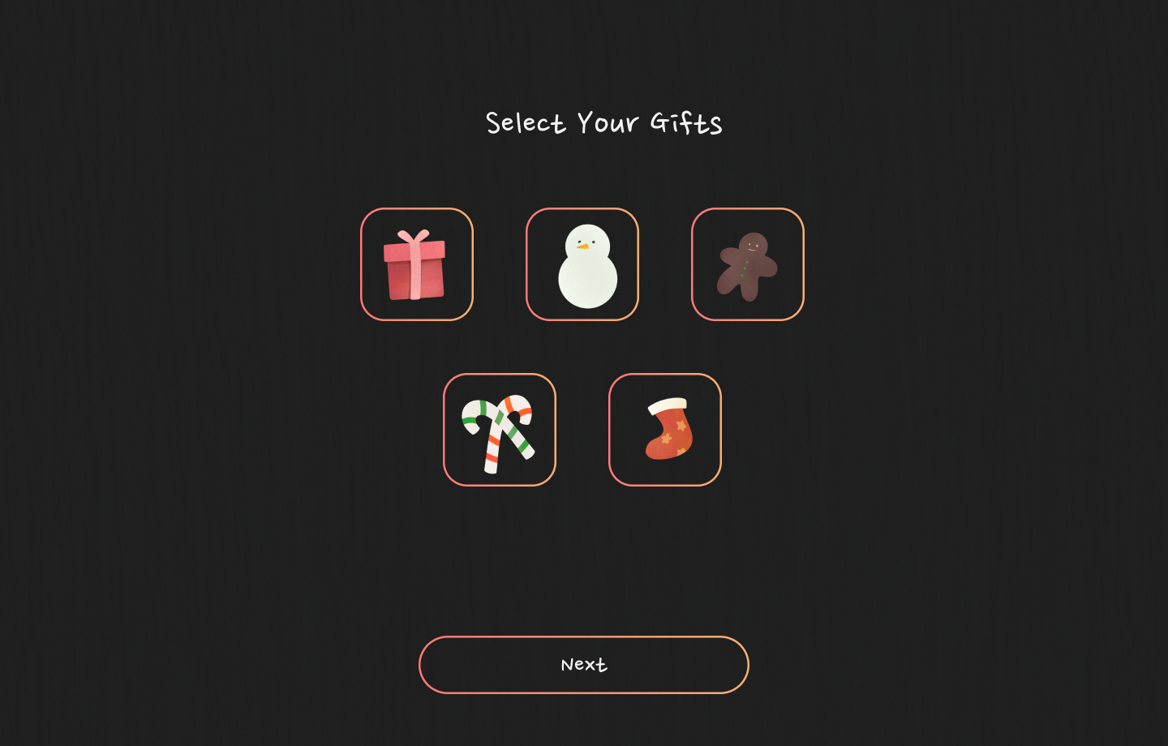Toggle the gift box tile selection

(x=417, y=264)
